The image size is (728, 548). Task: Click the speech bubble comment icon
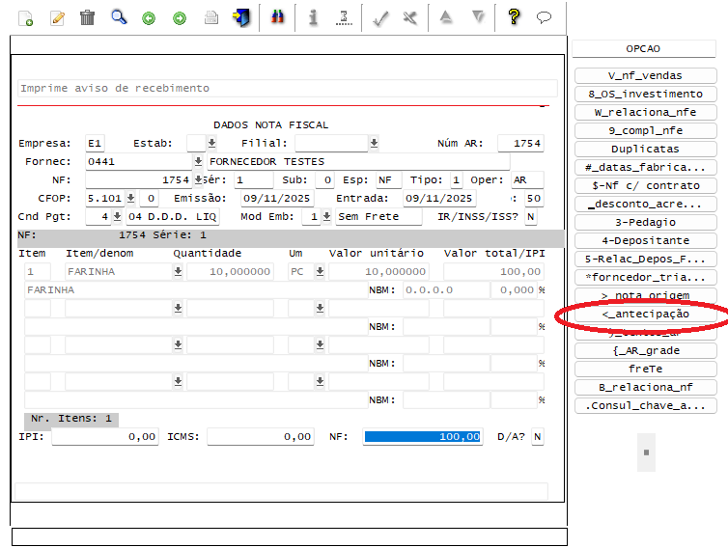coord(544,17)
